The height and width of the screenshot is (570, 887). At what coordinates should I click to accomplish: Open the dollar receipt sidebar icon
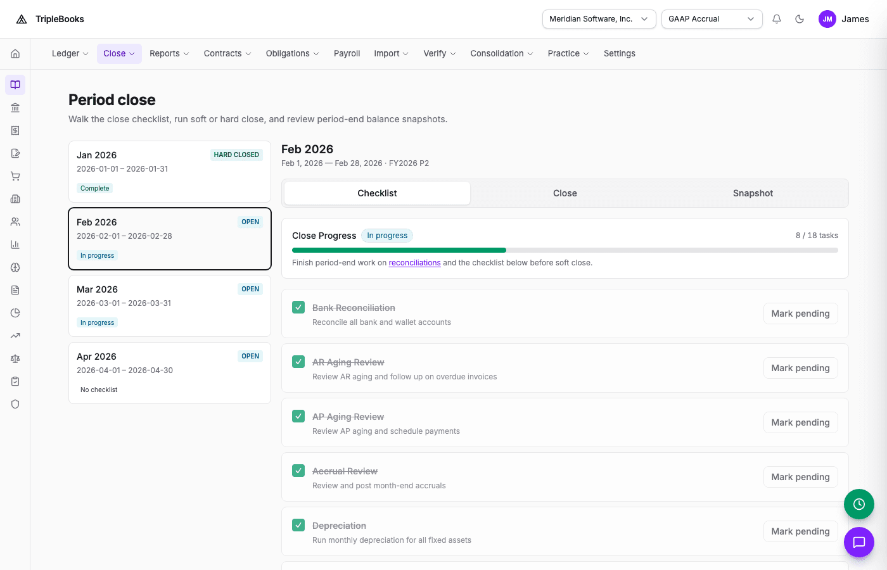tap(15, 130)
